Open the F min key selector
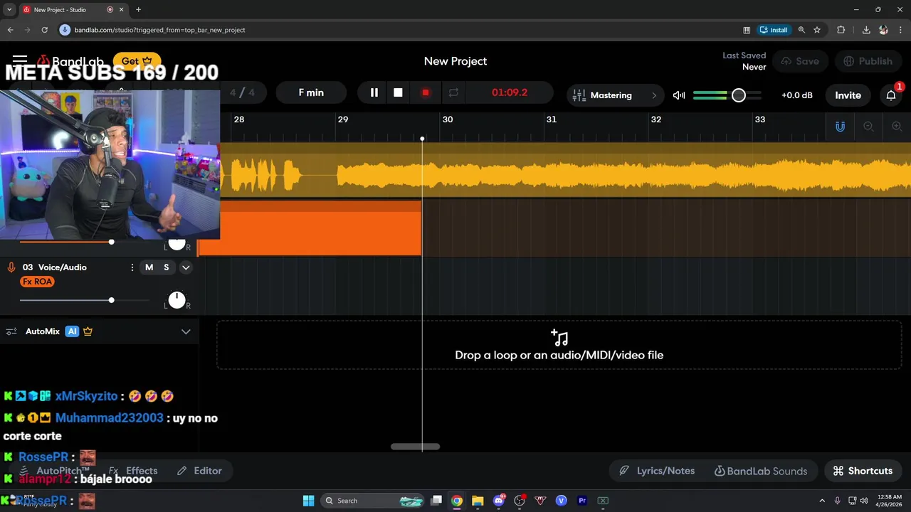Image resolution: width=911 pixels, height=512 pixels. pyautogui.click(x=311, y=92)
